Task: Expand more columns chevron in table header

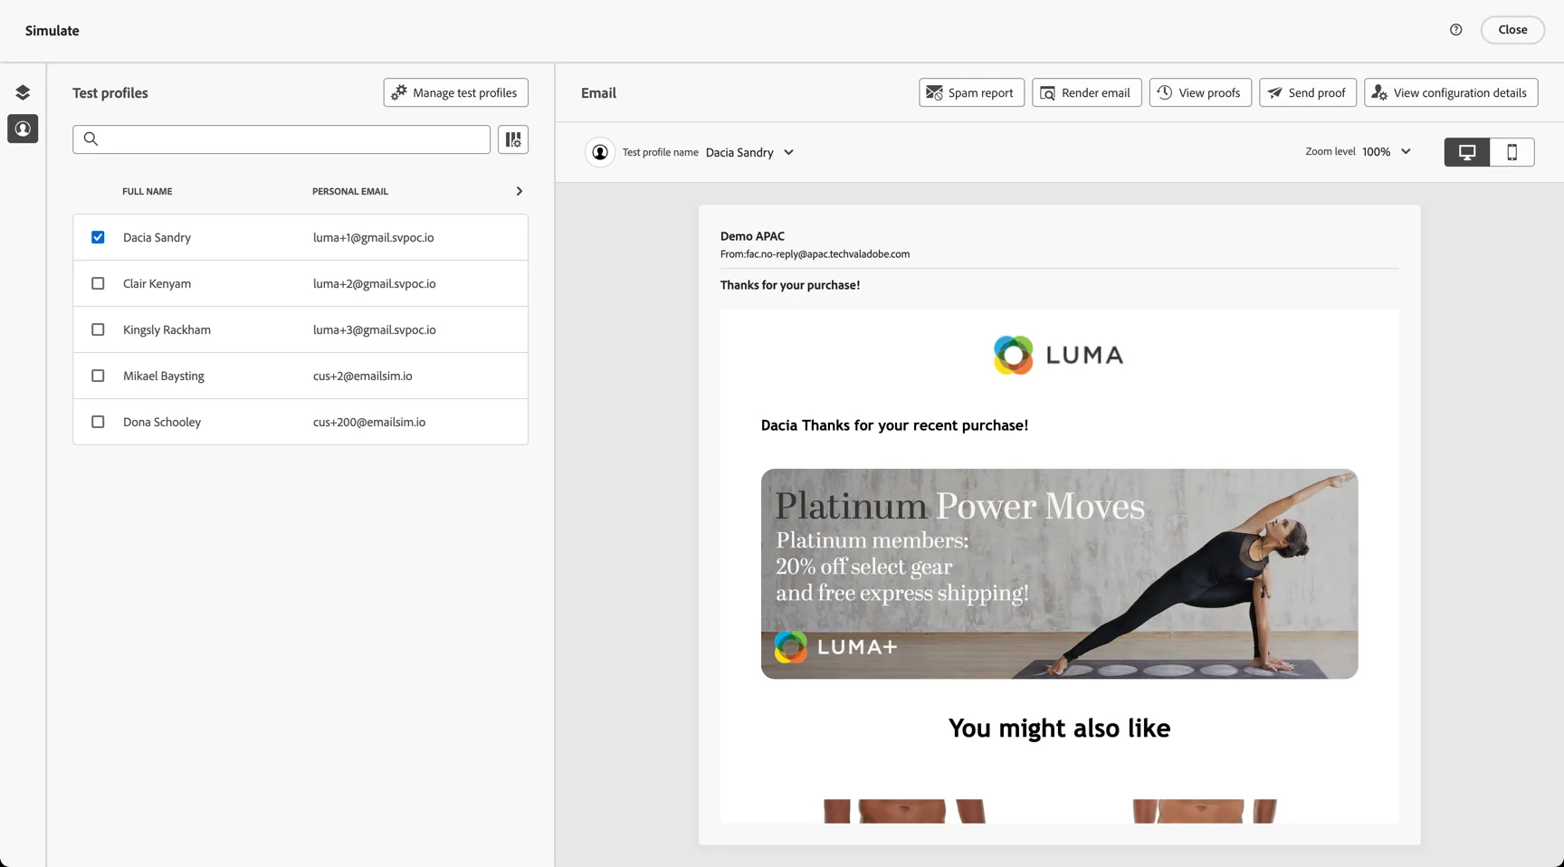Action: click(x=519, y=191)
